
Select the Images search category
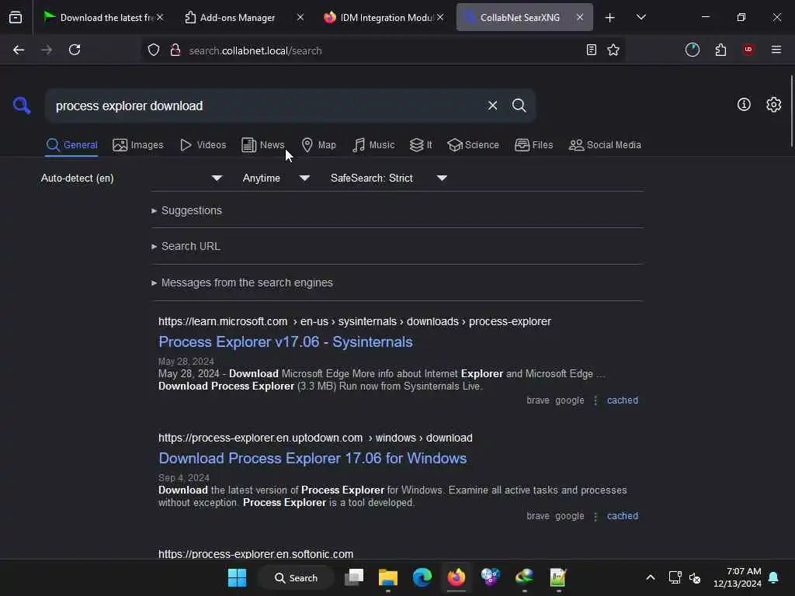pos(138,145)
